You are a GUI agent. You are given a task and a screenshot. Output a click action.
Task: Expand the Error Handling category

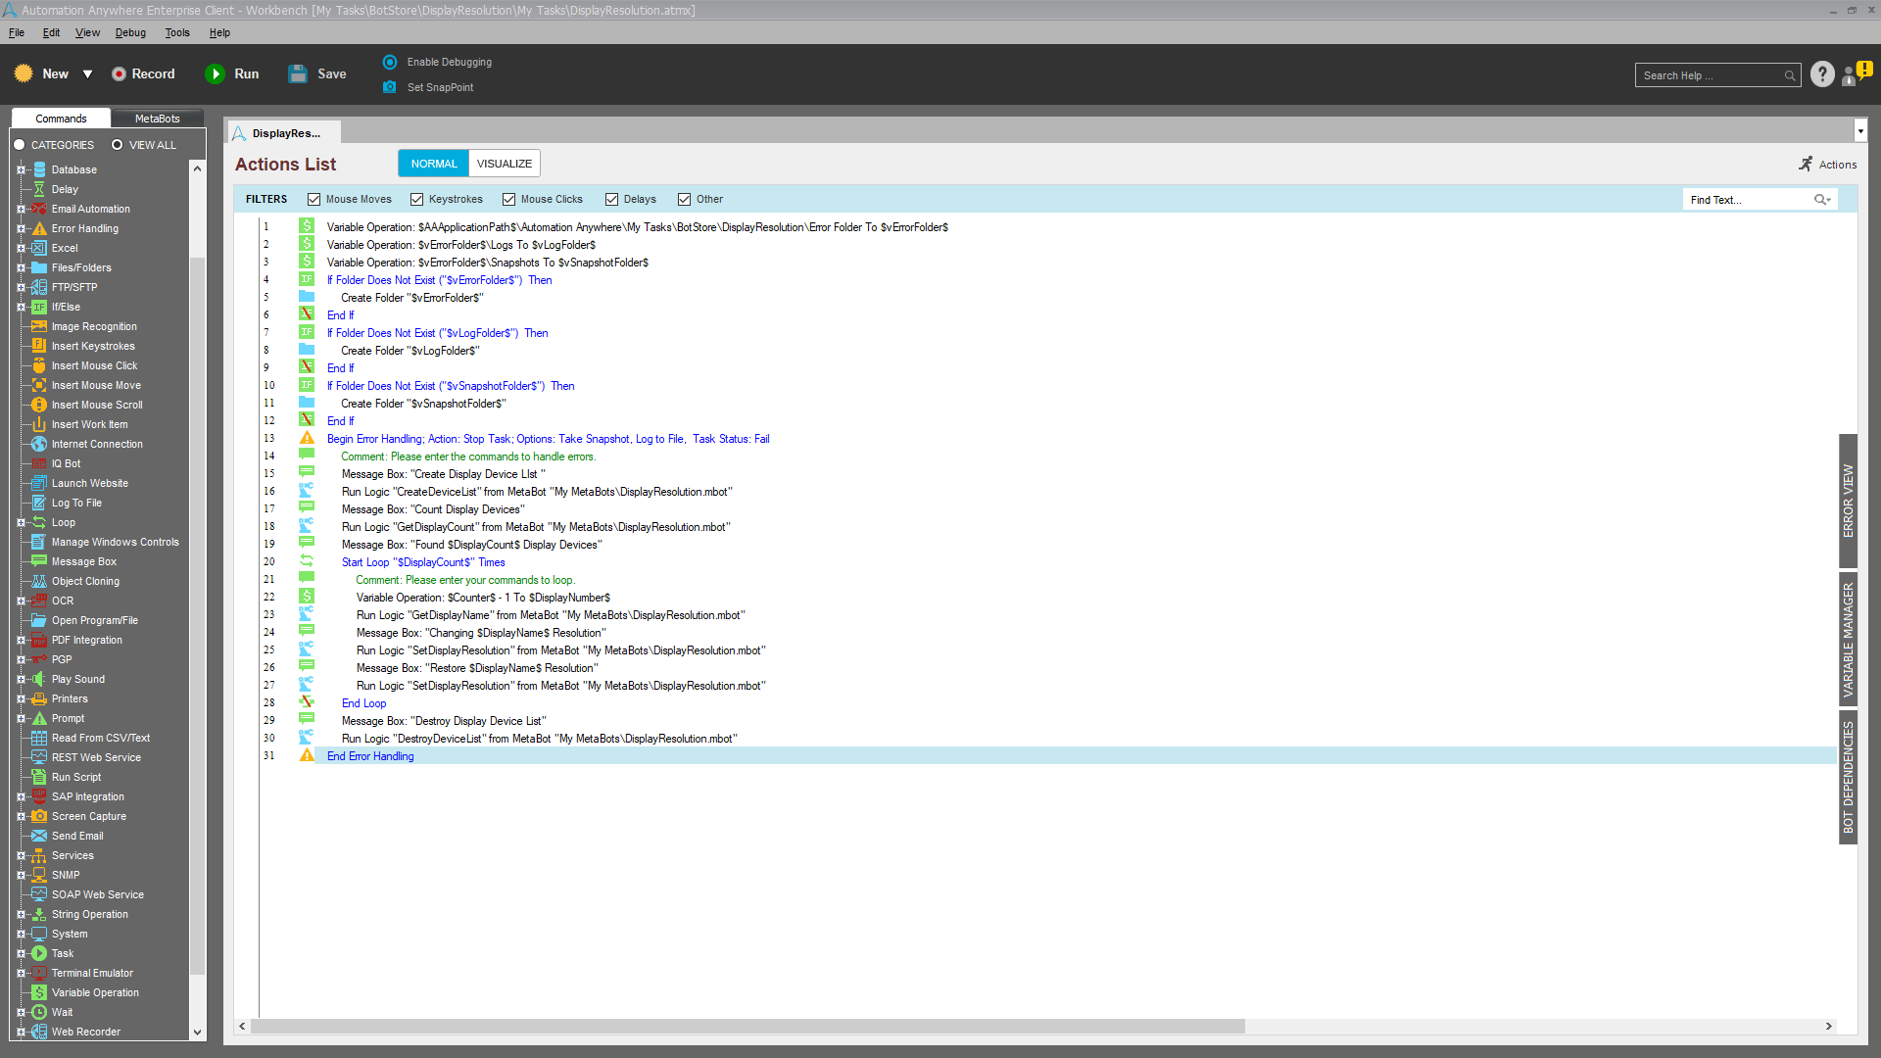21,228
